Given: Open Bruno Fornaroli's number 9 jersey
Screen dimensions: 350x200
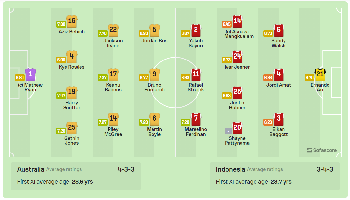Looking at the screenshot, I should (154, 74).
